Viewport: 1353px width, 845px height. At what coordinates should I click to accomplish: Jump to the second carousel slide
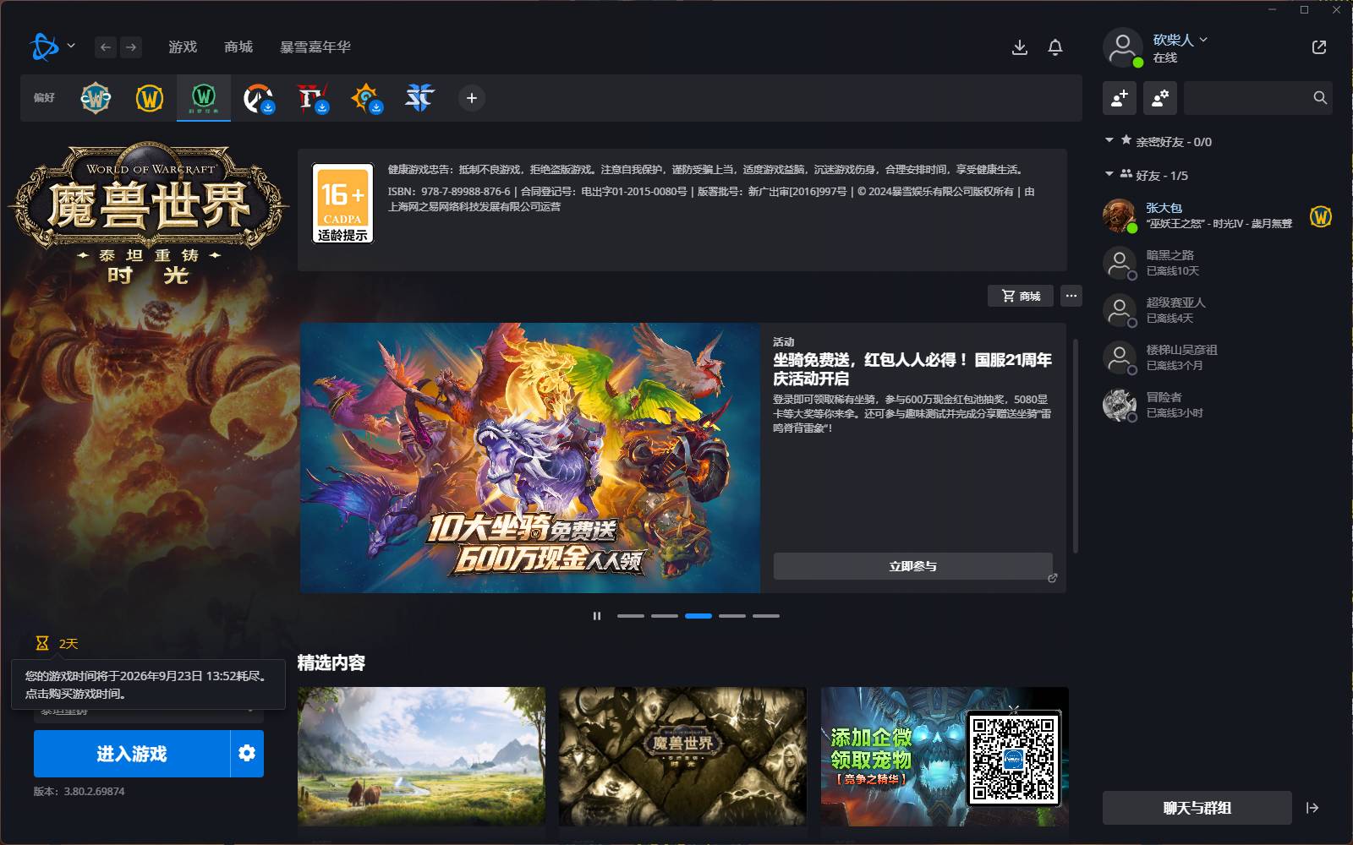coord(665,616)
